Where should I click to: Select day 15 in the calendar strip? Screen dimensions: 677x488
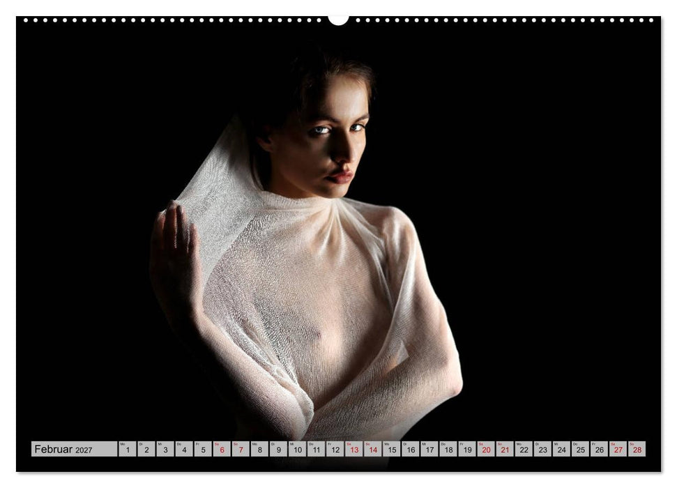click(392, 449)
